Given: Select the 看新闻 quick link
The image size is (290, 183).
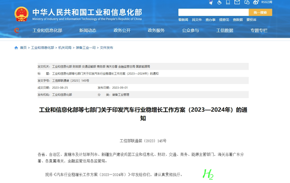Looking at the screenshot, I should 183,20.
